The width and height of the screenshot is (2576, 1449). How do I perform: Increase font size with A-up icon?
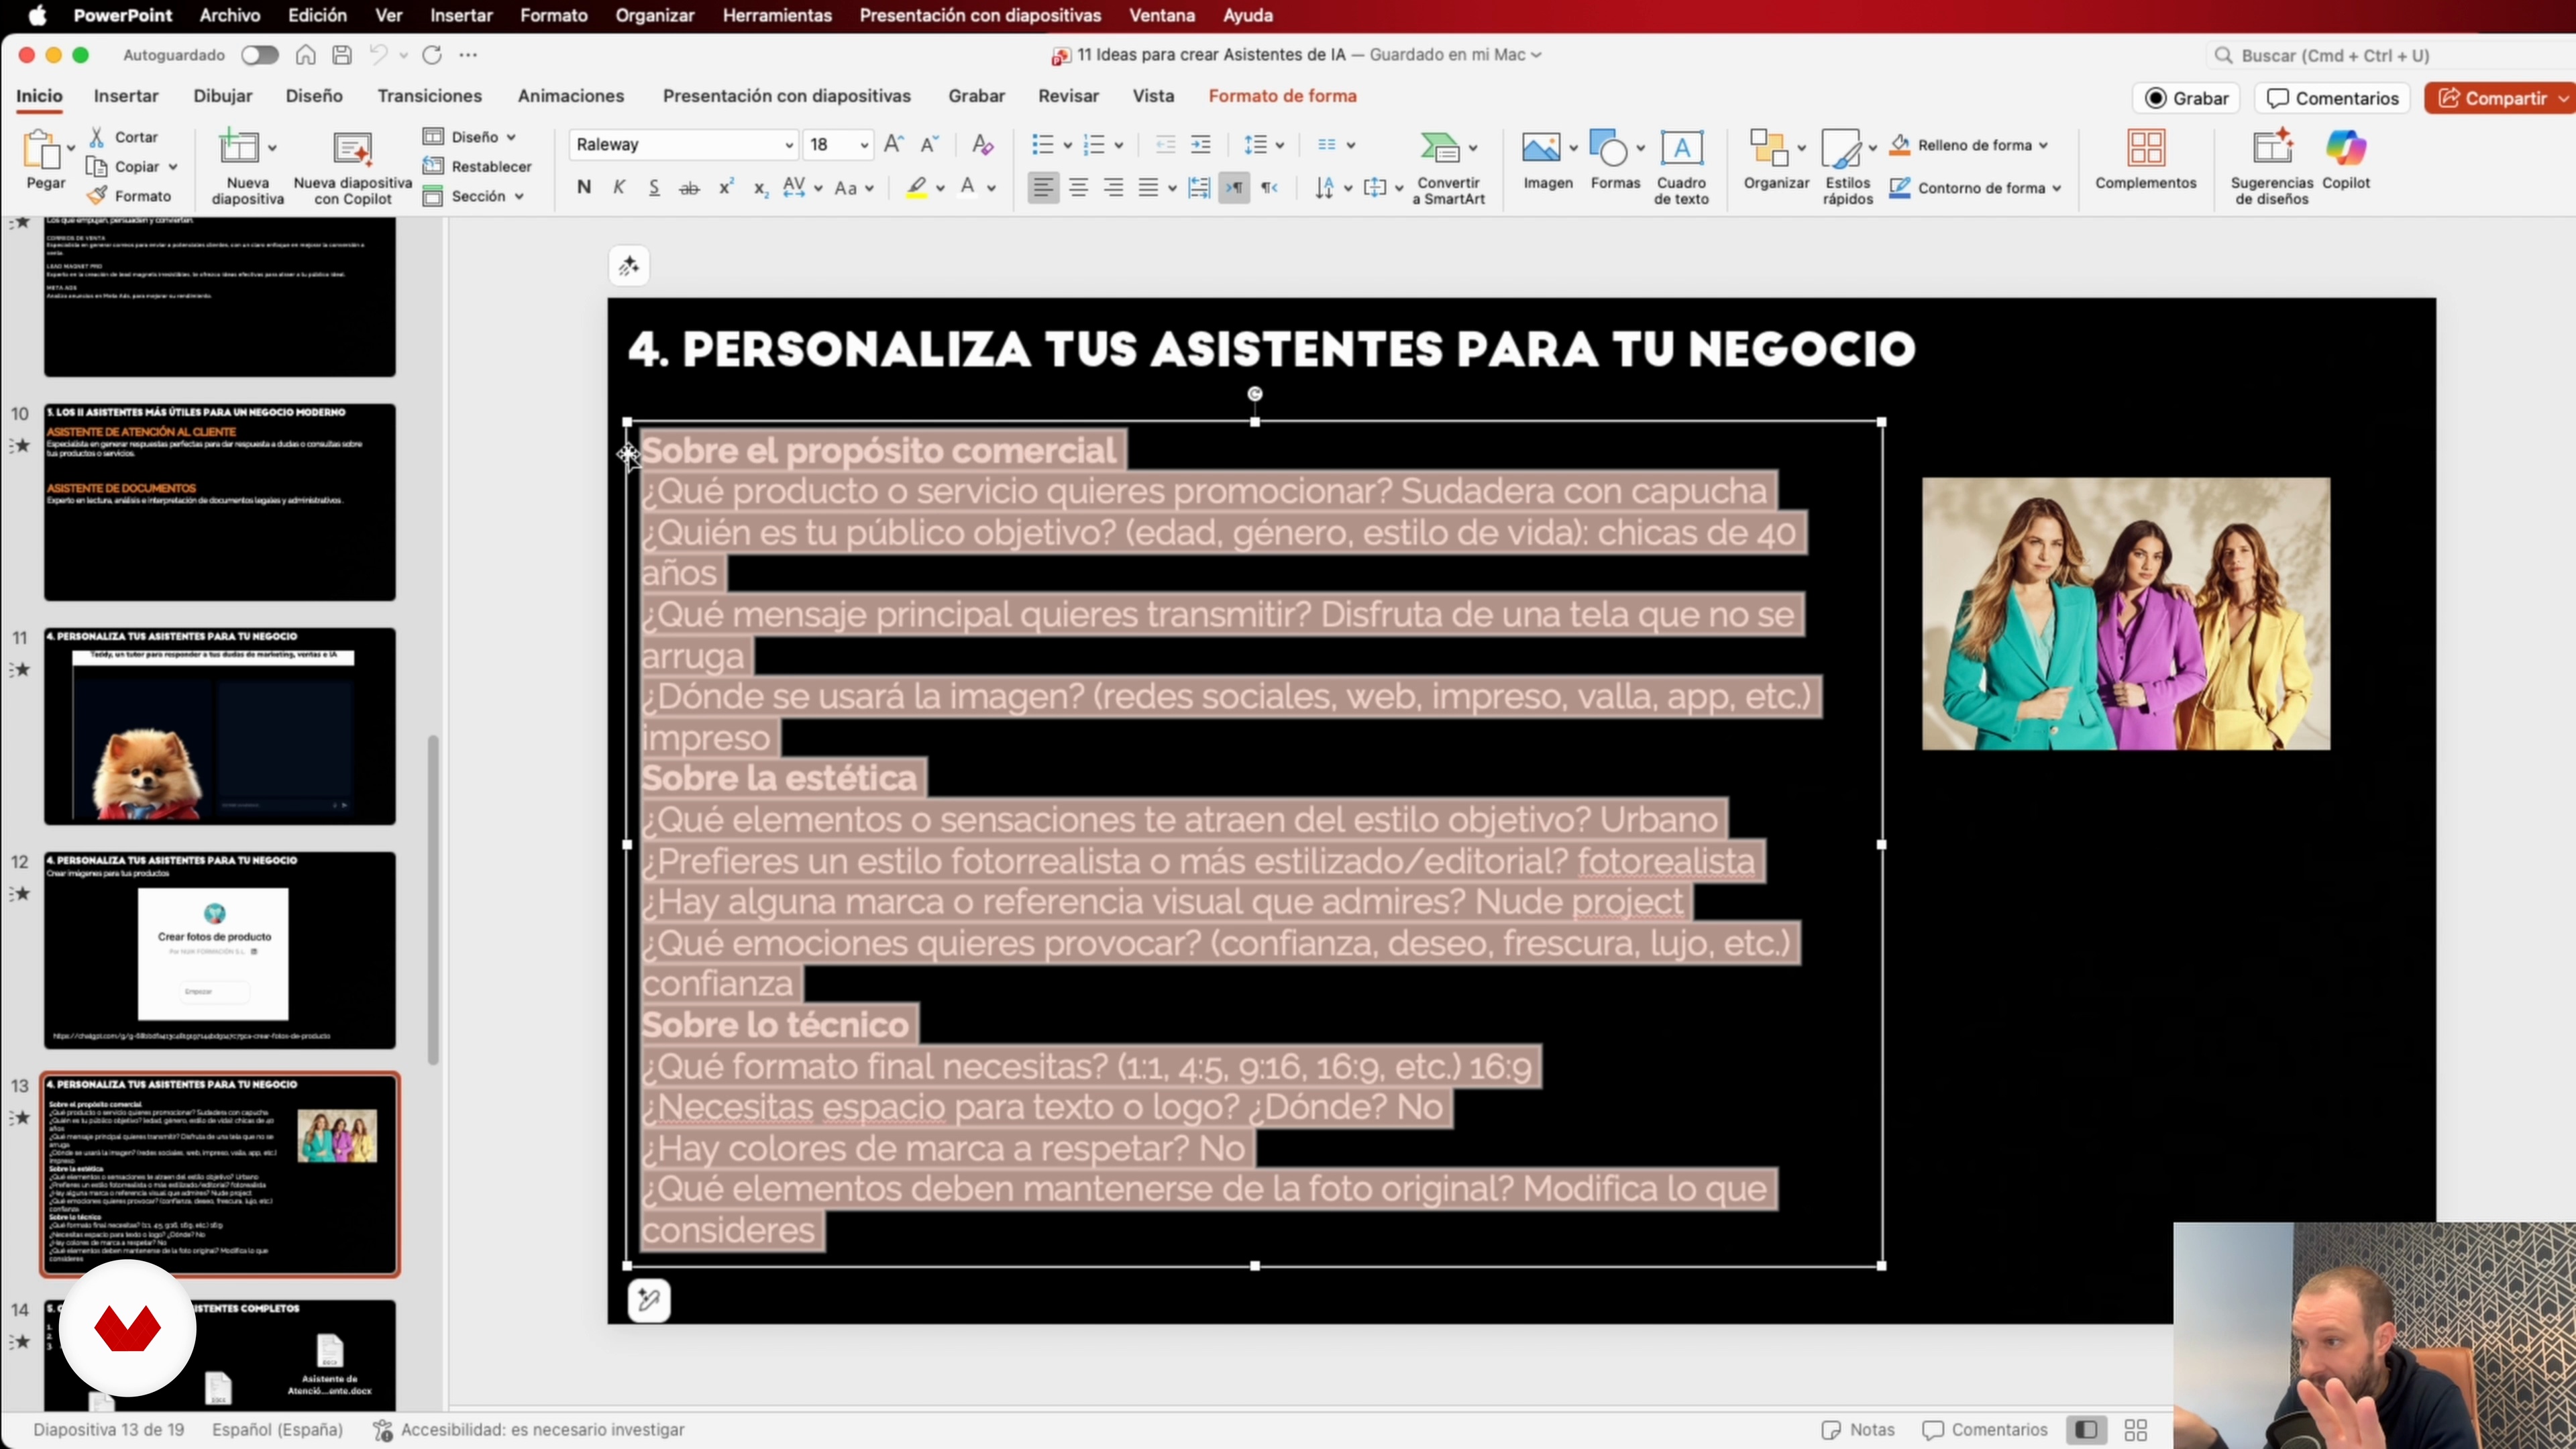coord(894,144)
